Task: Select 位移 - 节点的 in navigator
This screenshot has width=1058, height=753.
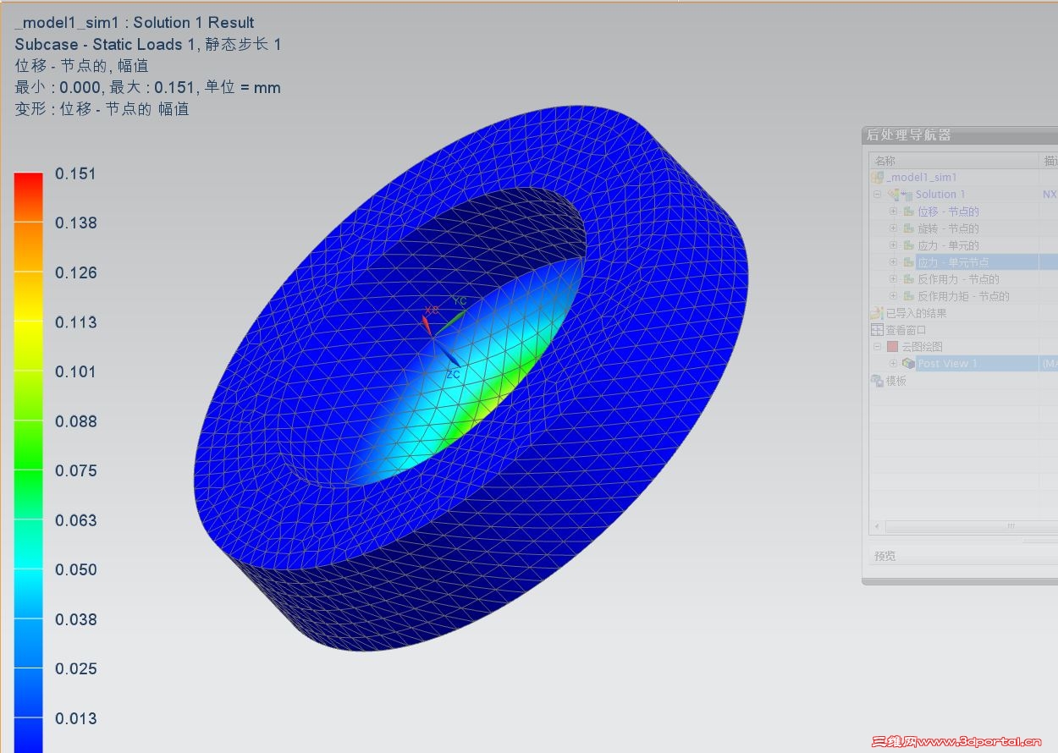Action: (x=949, y=212)
